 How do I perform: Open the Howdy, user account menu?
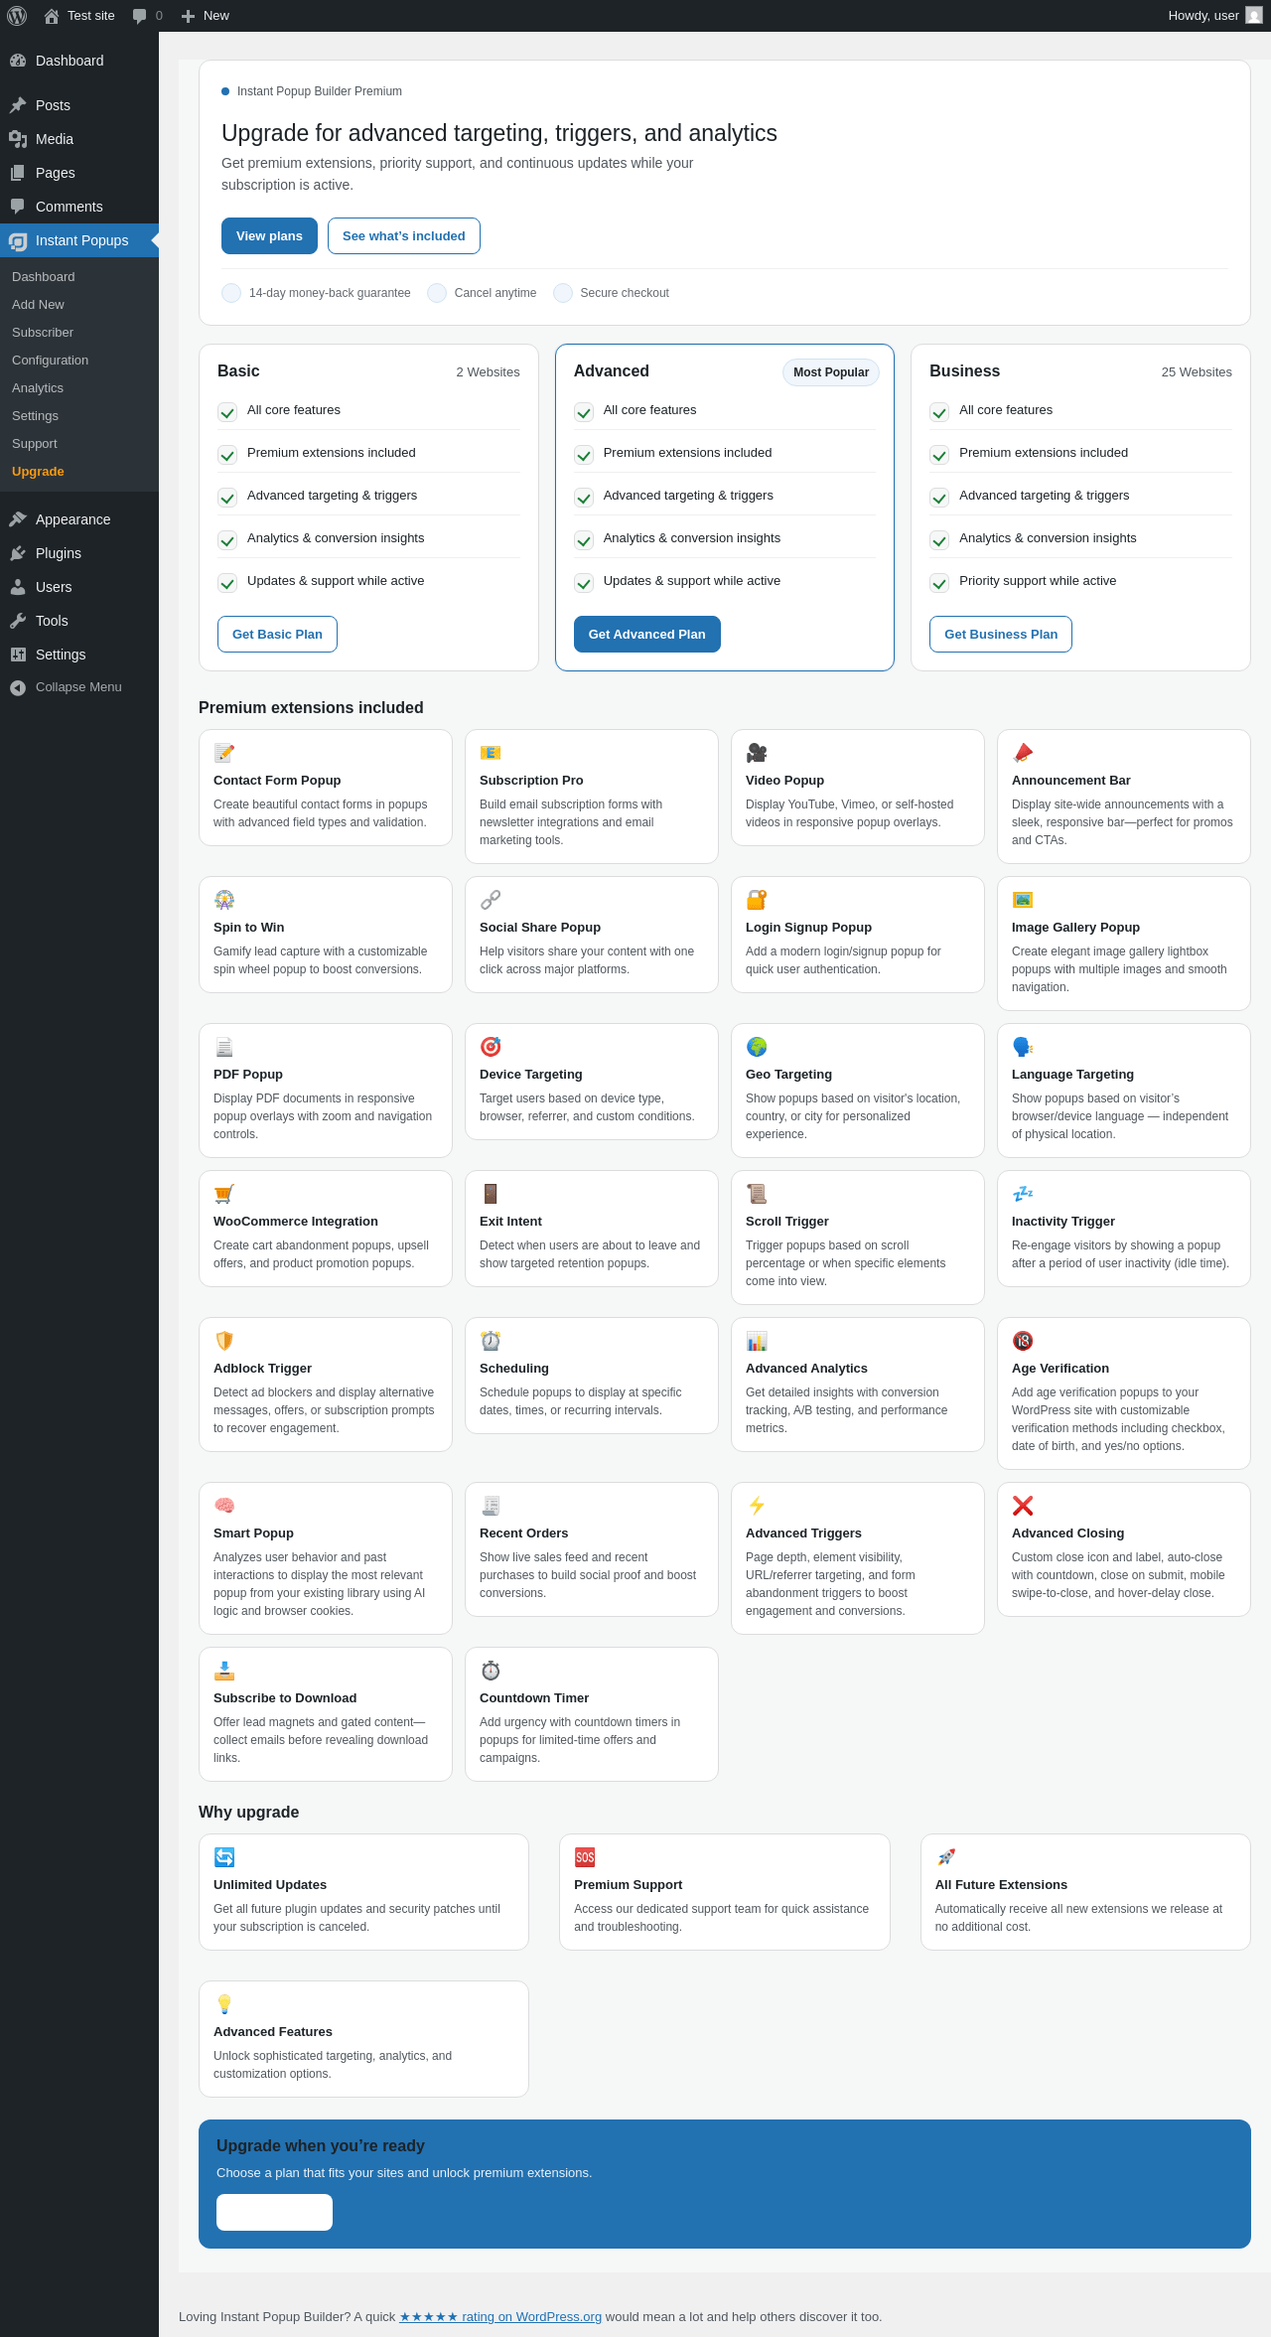pos(1215,16)
